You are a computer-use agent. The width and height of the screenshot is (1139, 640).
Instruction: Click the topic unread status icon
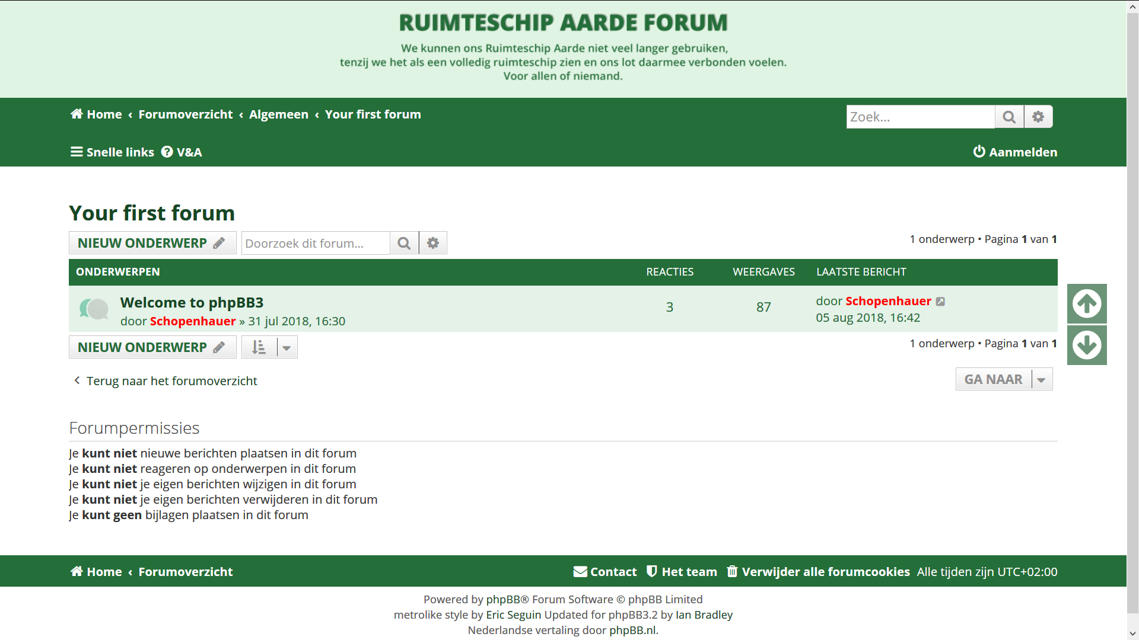click(94, 309)
